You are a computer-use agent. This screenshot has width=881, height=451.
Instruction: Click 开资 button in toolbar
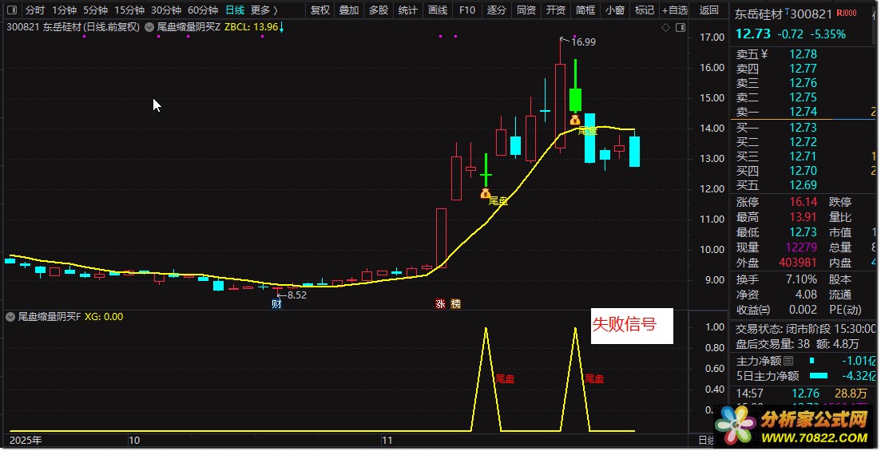point(556,10)
